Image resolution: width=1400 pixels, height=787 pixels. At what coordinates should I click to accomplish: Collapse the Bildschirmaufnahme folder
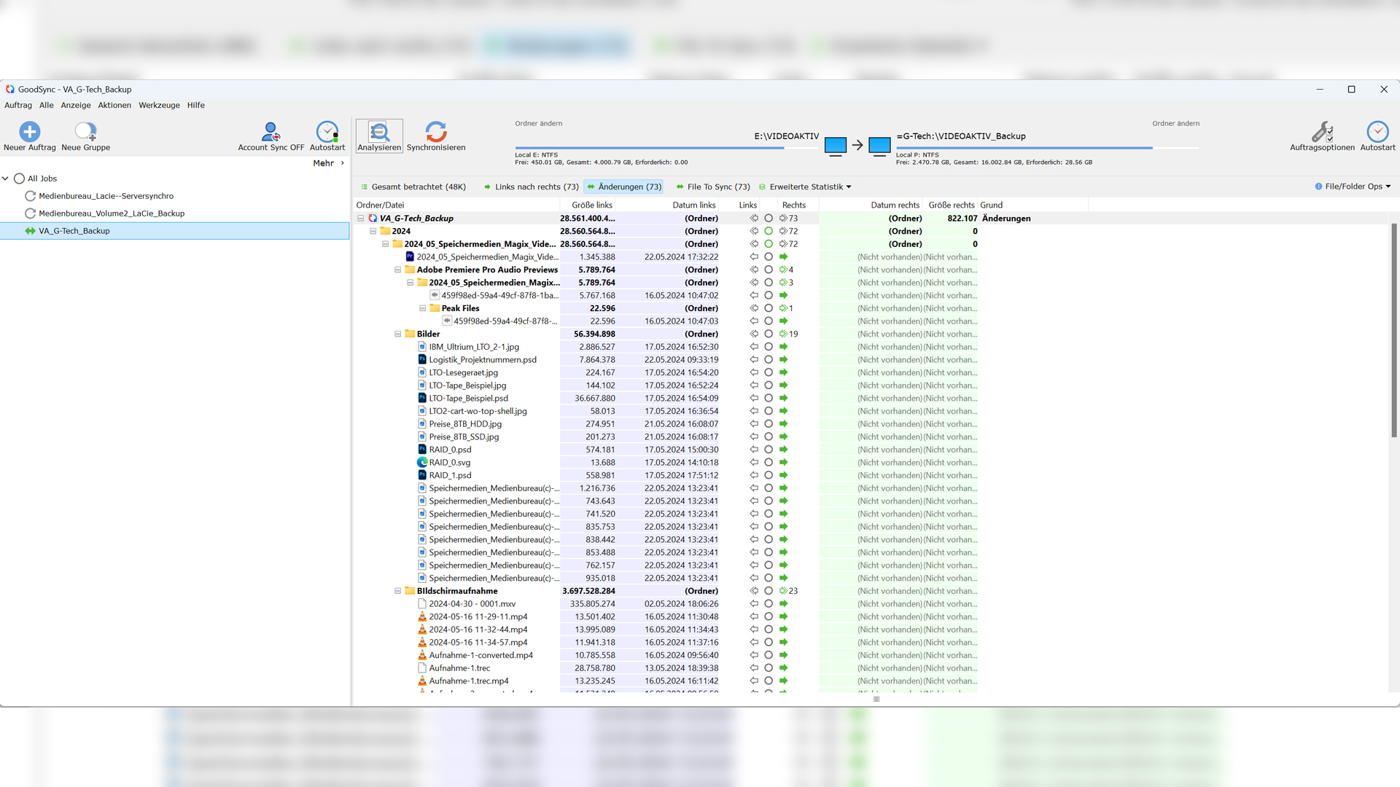[x=398, y=591]
